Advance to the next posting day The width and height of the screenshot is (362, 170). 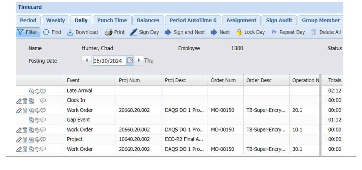click(x=139, y=60)
